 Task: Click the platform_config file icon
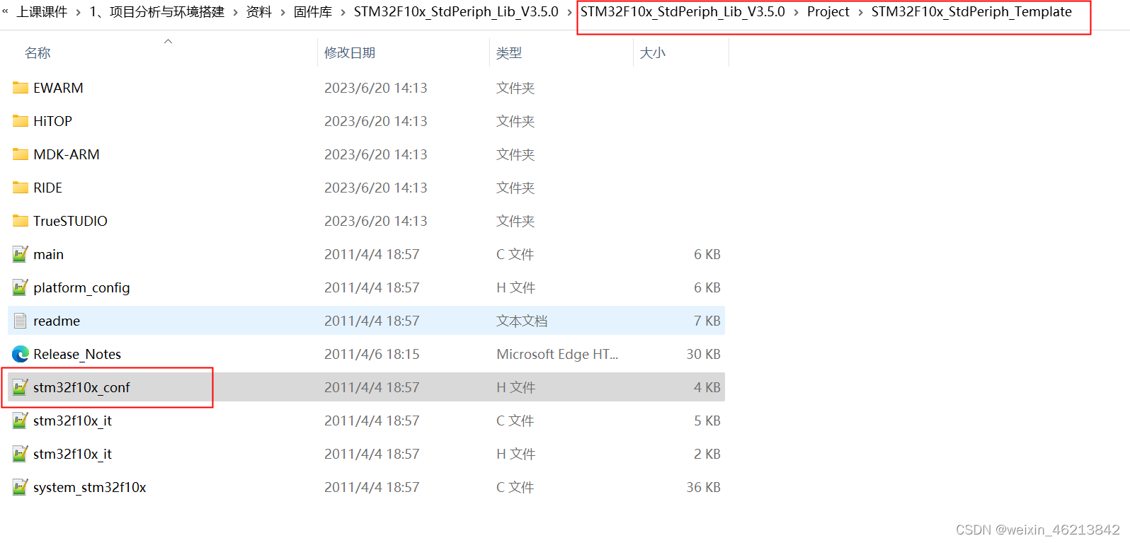click(21, 287)
